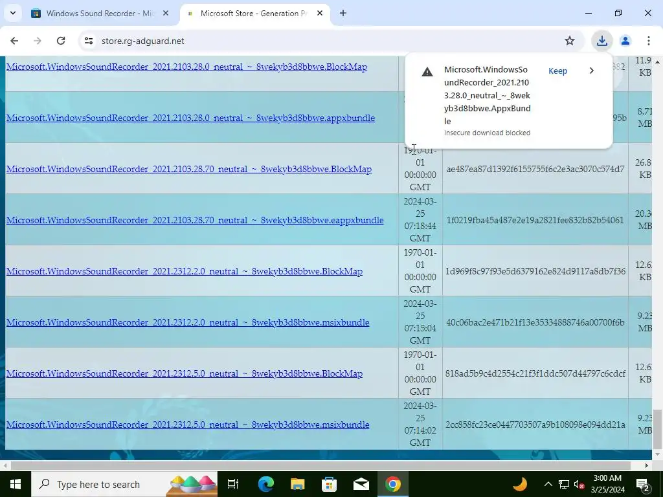Click the 07:15:04 GMT date cell
This screenshot has height=497, width=663.
[420, 322]
